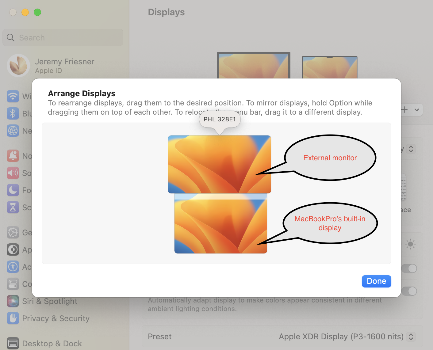The width and height of the screenshot is (433, 350).
Task: Open the General gear icon in sidebar
Action: click(x=13, y=232)
